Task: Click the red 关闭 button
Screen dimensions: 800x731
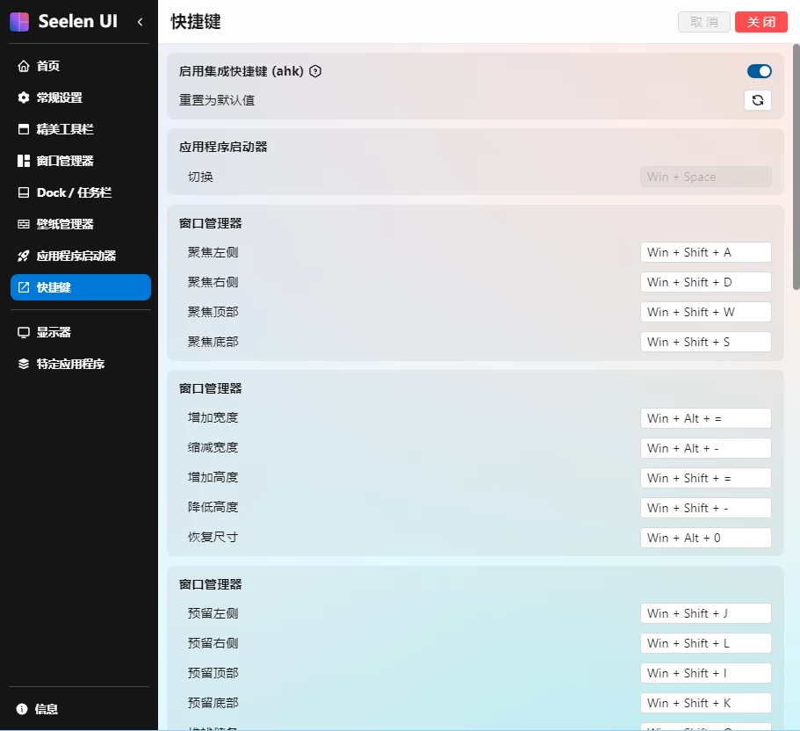Action: tap(760, 22)
